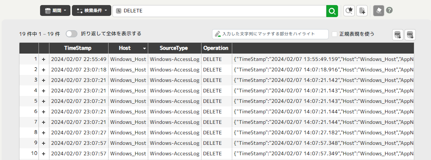Expand row 5 plus sign

[x=44, y=101]
